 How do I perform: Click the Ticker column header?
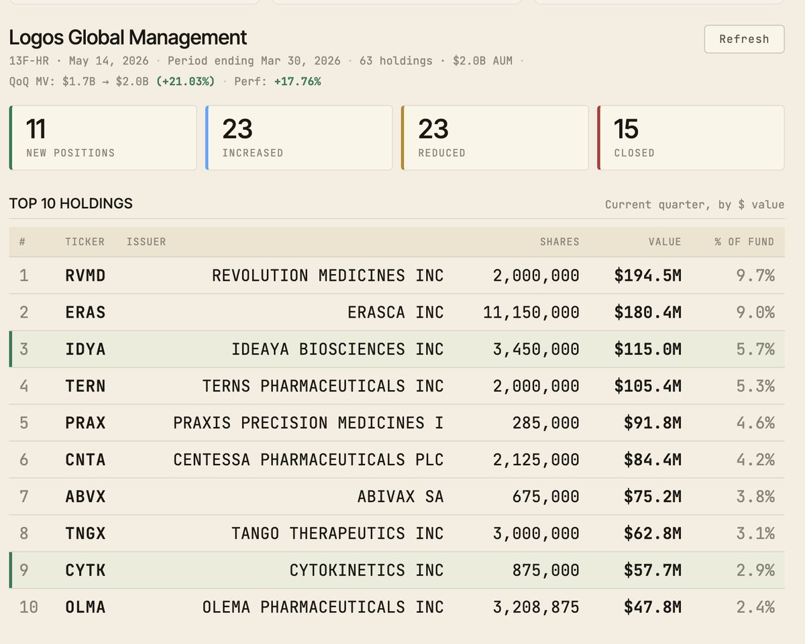[x=85, y=242]
